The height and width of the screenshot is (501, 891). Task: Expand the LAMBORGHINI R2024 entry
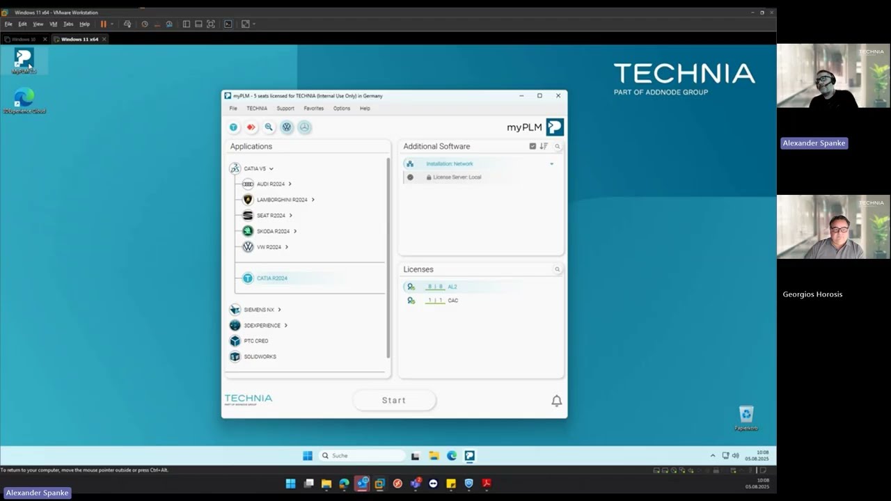pos(313,200)
